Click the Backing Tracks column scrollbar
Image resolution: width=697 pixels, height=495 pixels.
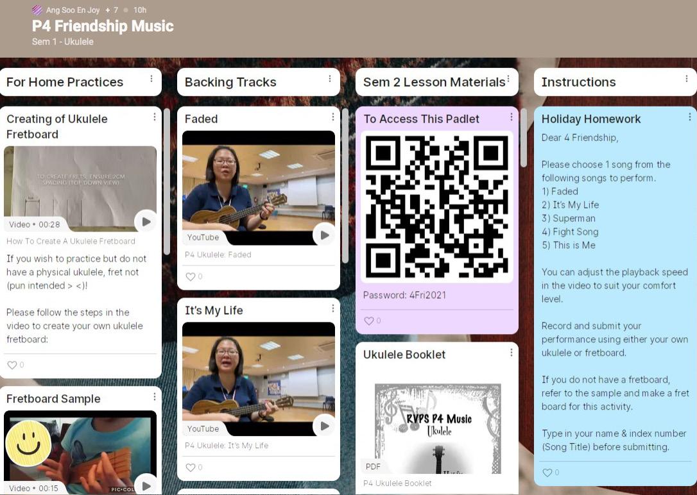tap(345, 186)
